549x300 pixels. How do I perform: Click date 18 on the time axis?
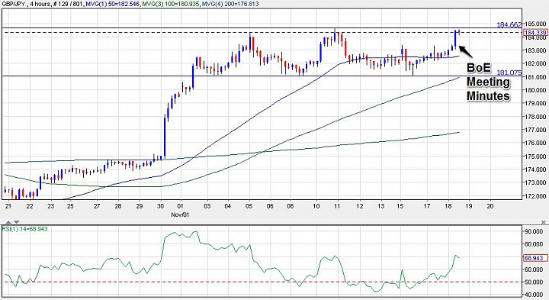448,206
